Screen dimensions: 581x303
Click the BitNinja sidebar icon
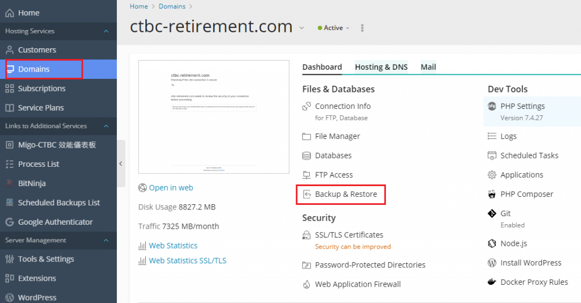pyautogui.click(x=9, y=183)
